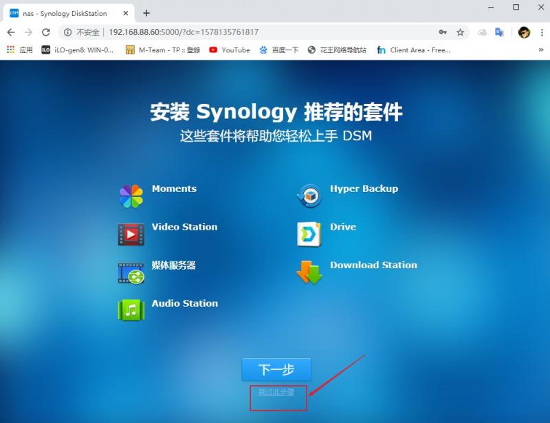Click the 下一步 next button
This screenshot has width=550, height=423.
(x=276, y=369)
